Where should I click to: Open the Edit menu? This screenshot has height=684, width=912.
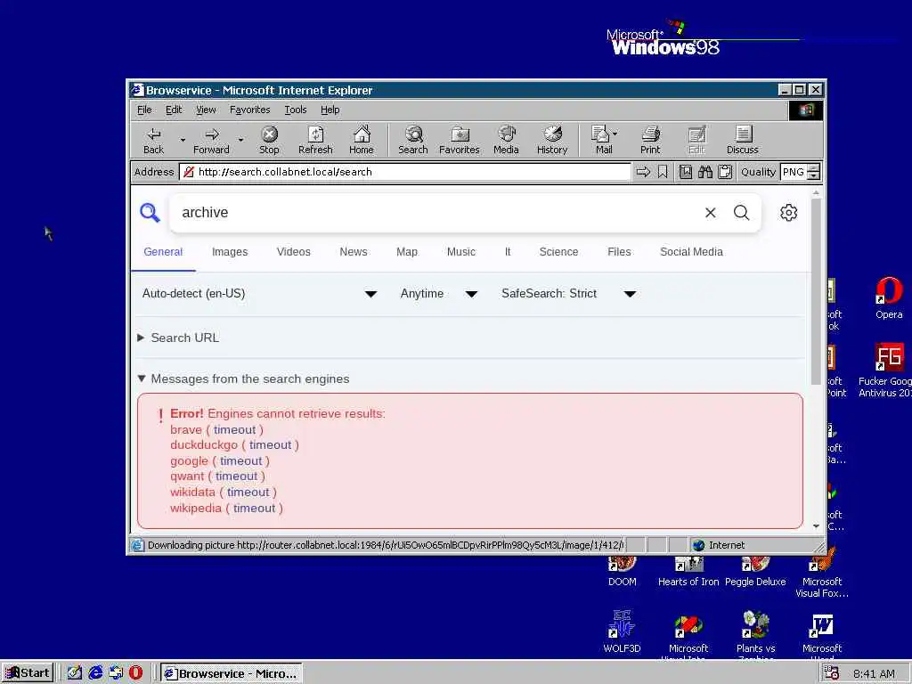[174, 110]
